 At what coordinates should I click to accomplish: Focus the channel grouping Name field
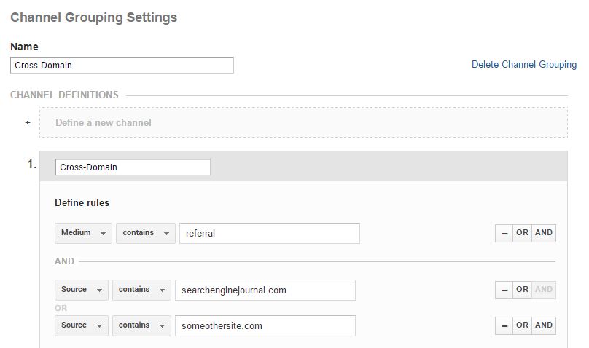point(122,66)
